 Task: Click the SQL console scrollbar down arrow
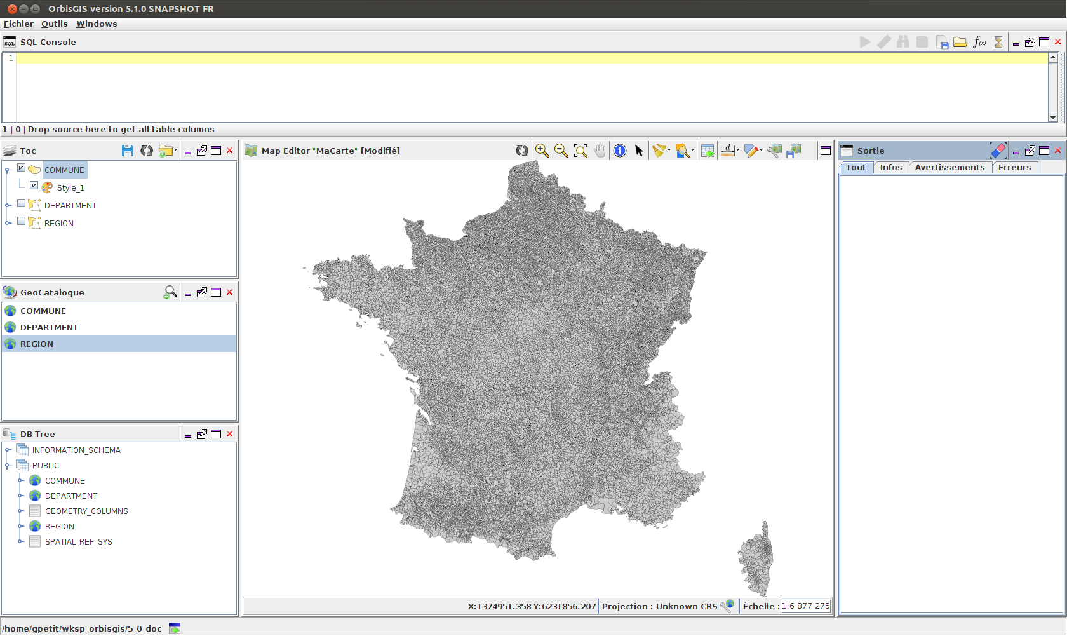coord(1053,117)
